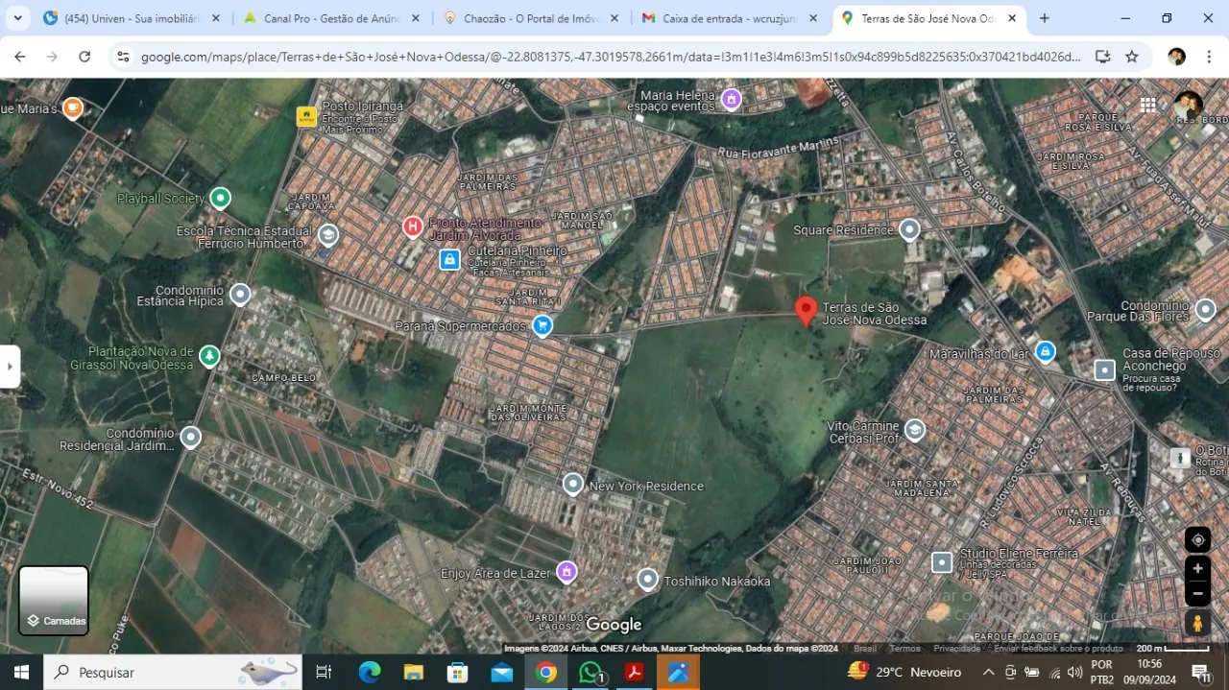Open the O Boti restaurant marker
This screenshot has height=690, width=1229.
coord(1180,458)
